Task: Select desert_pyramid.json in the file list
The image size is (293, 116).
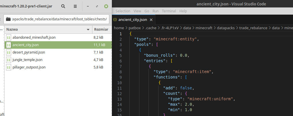Action: (x=29, y=52)
